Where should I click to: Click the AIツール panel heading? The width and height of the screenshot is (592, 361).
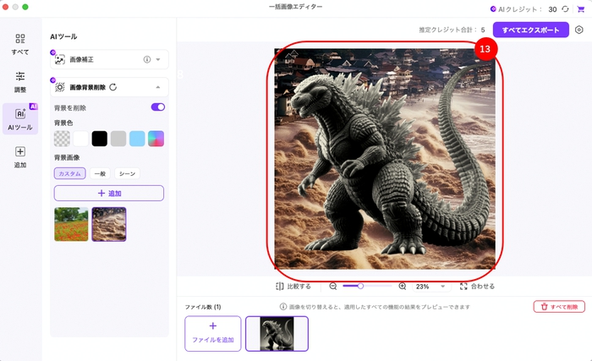pos(63,36)
